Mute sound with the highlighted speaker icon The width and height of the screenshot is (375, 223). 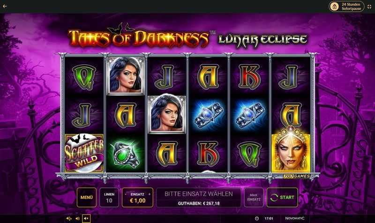click(x=86, y=218)
